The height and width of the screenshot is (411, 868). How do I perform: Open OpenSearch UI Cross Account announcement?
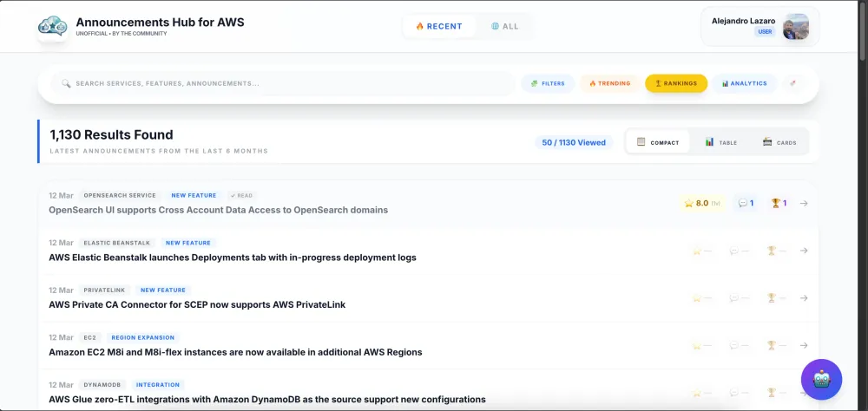[218, 210]
